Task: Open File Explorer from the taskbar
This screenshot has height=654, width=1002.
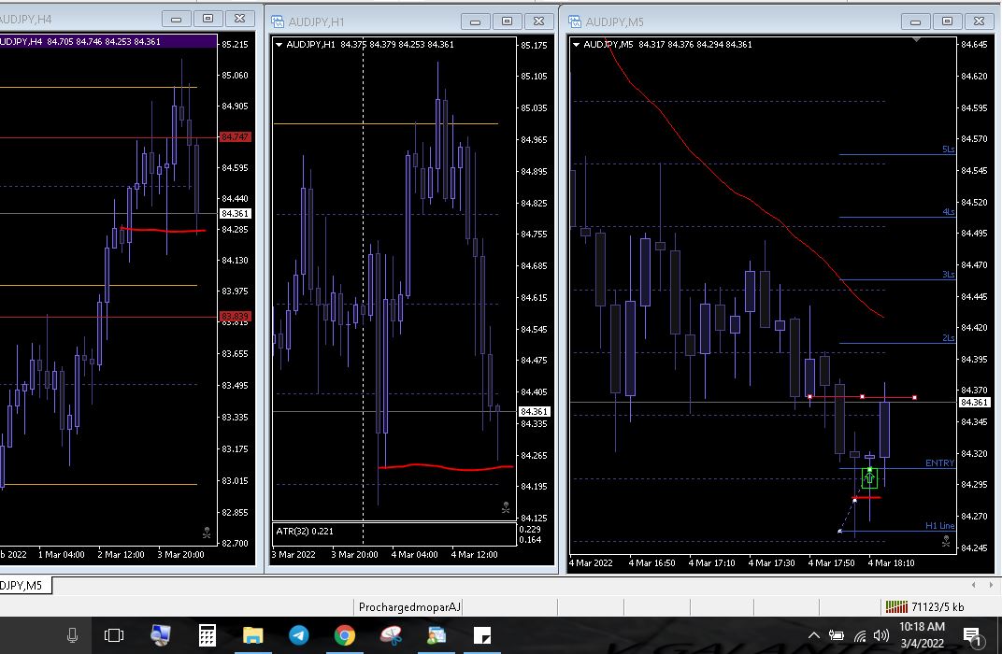Action: [x=253, y=636]
